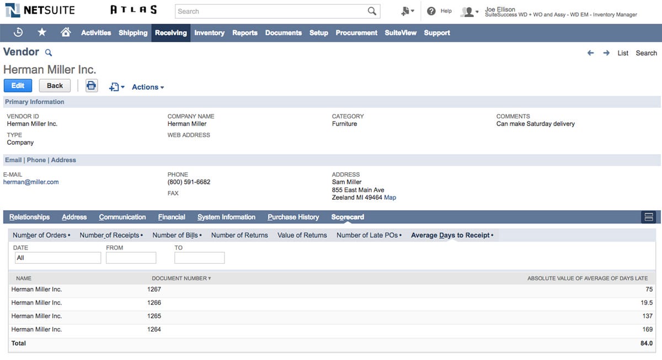Viewport: 662px width, 360px height.
Task: Open the Documents menu
Action: [284, 32]
